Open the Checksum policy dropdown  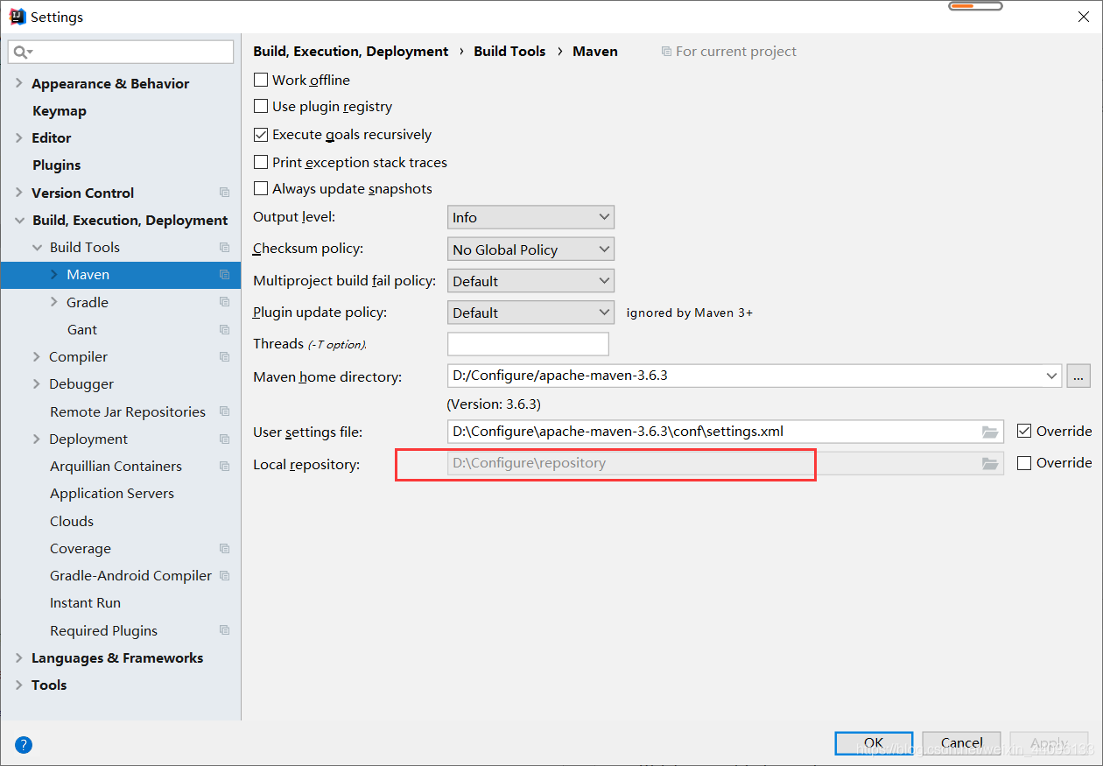click(530, 249)
